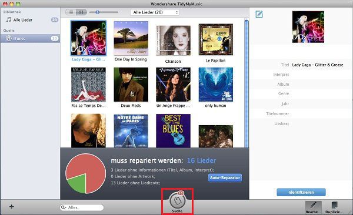The width and height of the screenshot is (353, 215).
Task: Click the empty Album field
Action: click(x=321, y=84)
